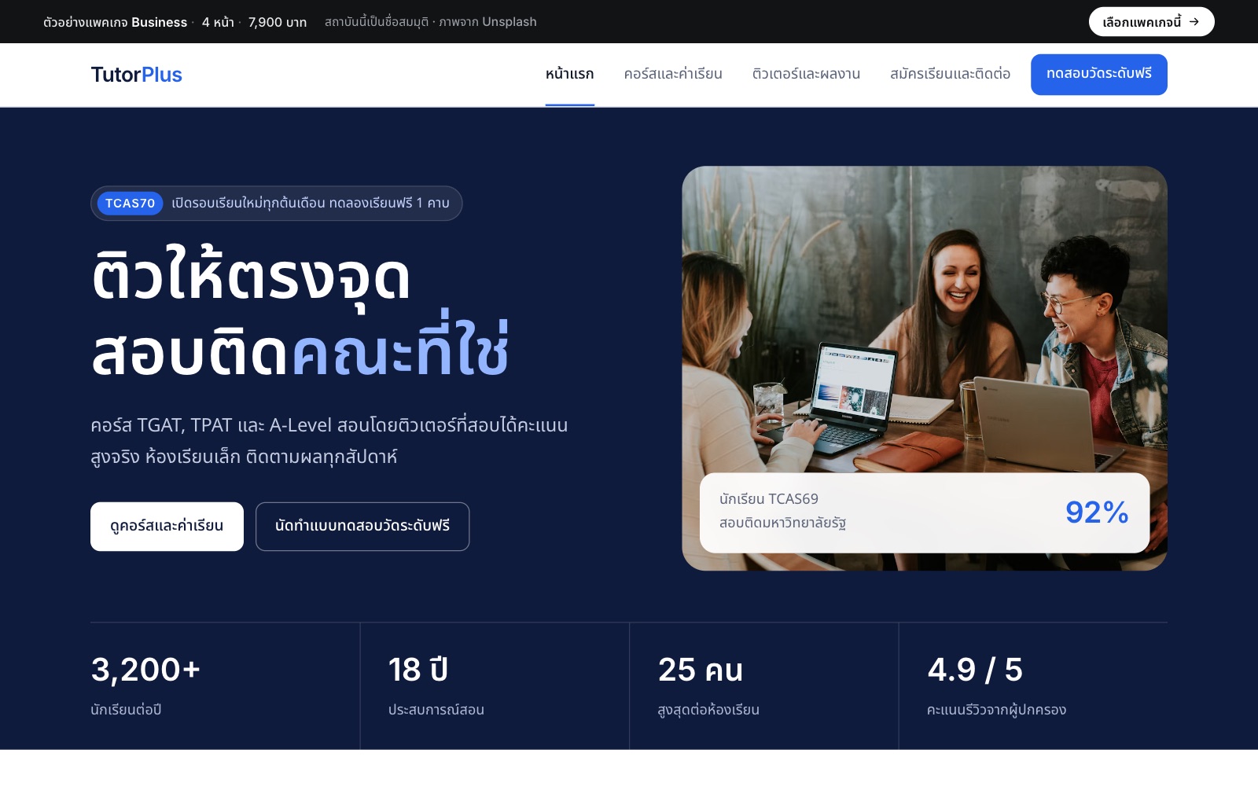Go to คอร์สและค่าเรียน nav item
The image size is (1258, 786).
673,74
